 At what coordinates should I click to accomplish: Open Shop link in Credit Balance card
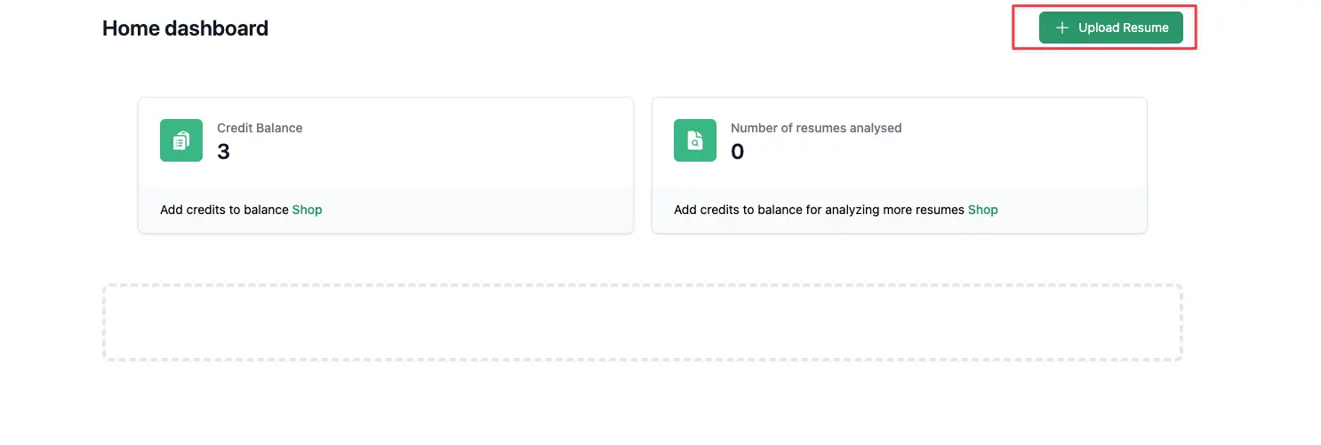pos(307,211)
